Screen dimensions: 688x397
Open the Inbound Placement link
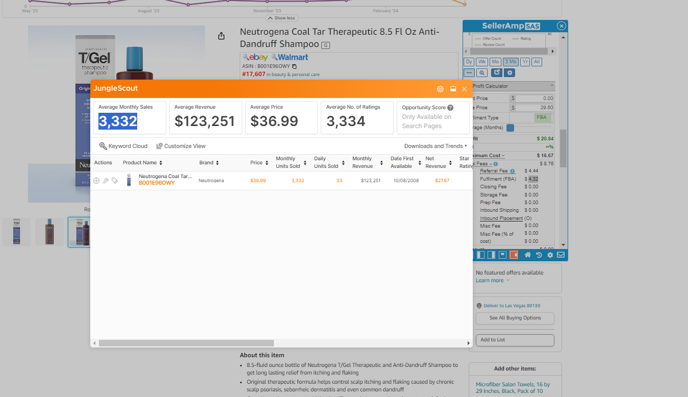(x=501, y=218)
